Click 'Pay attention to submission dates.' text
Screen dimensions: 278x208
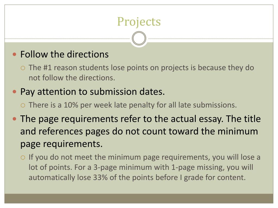pyautogui.click(x=93, y=92)
